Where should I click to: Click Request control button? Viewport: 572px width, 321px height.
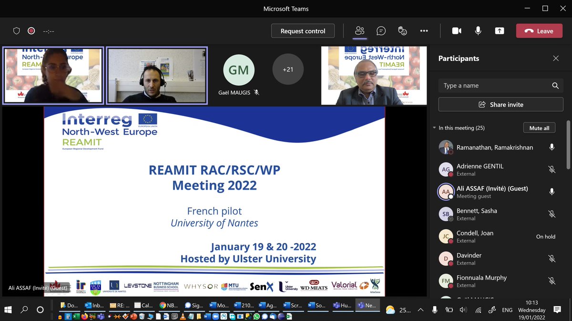(303, 31)
